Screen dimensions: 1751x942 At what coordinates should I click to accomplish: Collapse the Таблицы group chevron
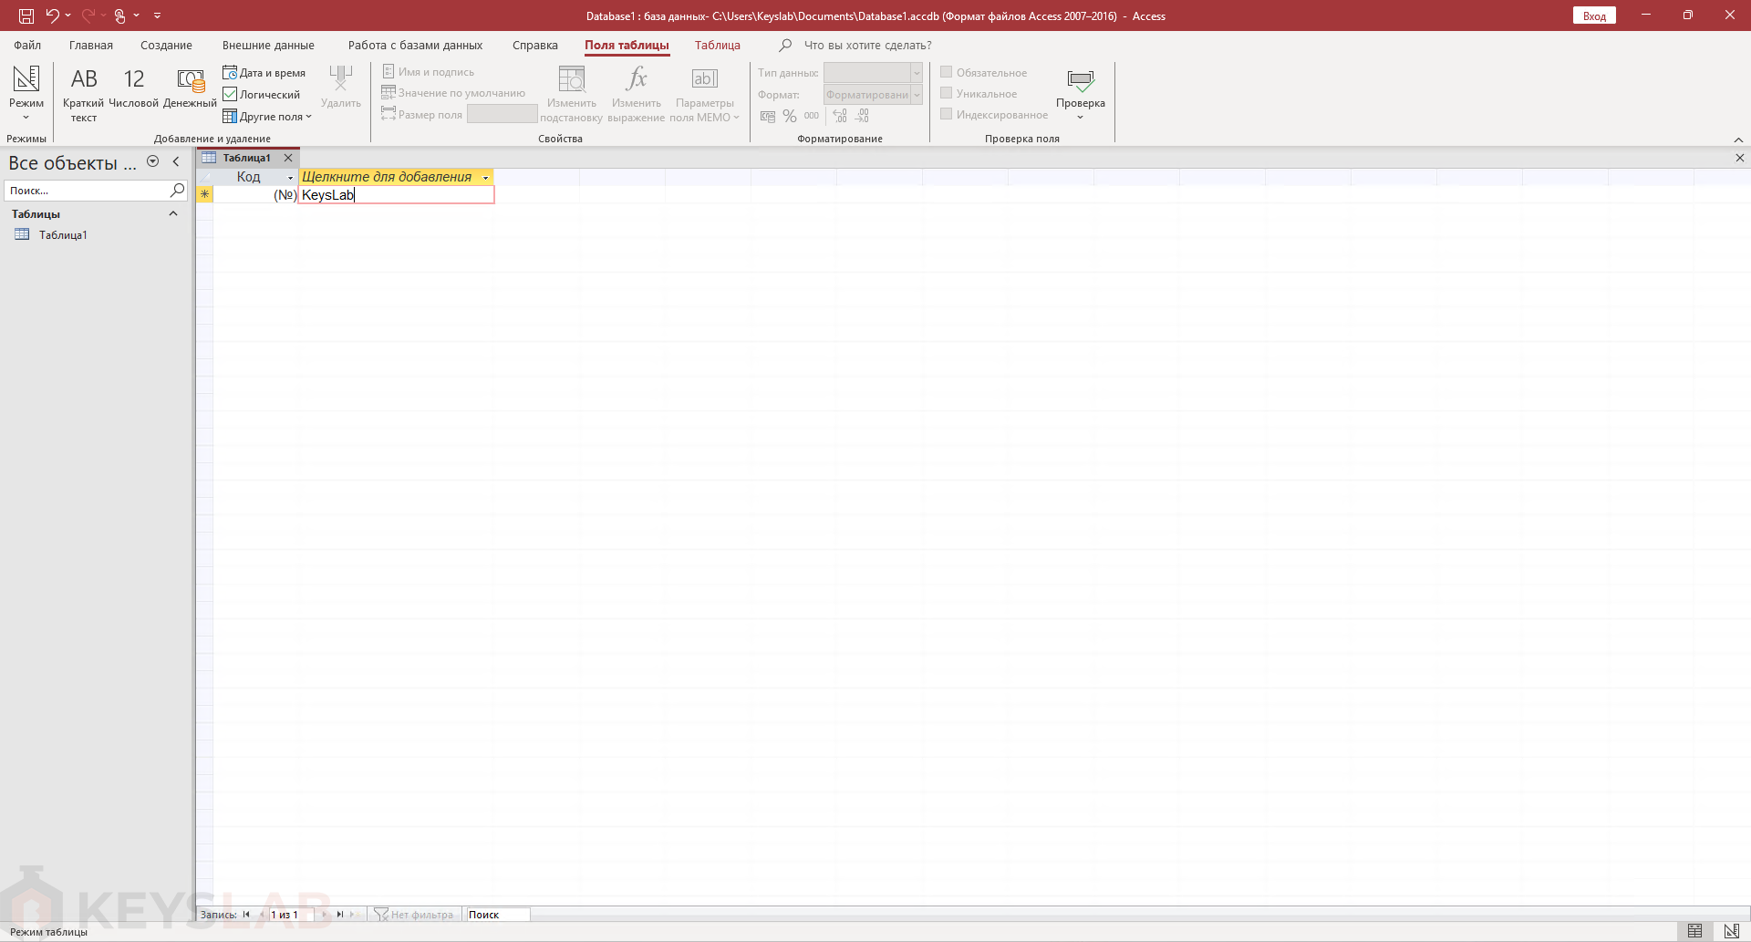173,213
